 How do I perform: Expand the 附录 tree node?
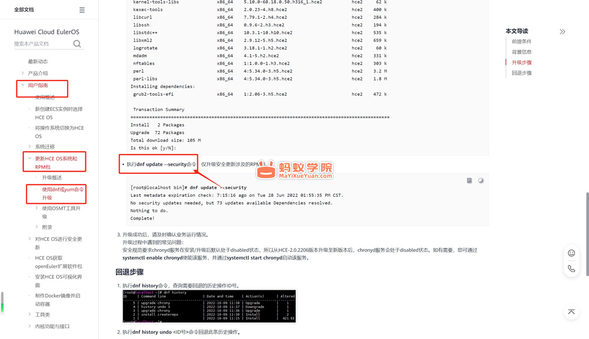pos(37,227)
